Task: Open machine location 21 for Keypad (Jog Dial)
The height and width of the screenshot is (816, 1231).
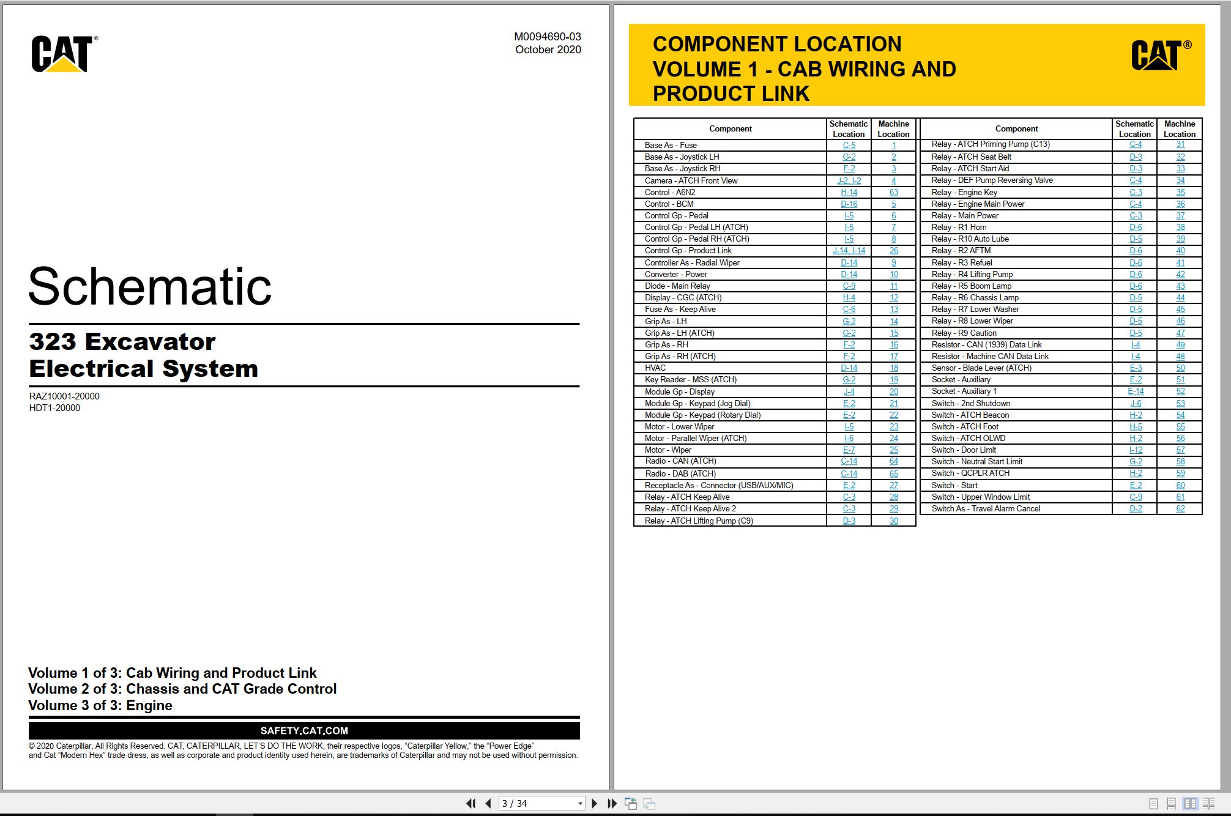Action: (893, 403)
